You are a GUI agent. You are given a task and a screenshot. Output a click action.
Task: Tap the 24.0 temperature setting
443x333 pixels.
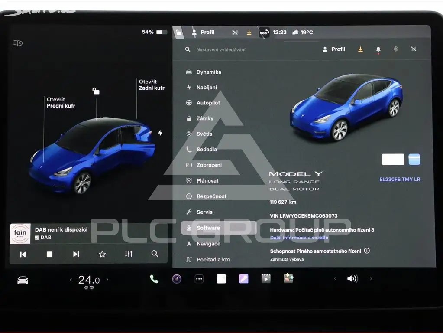(x=89, y=280)
